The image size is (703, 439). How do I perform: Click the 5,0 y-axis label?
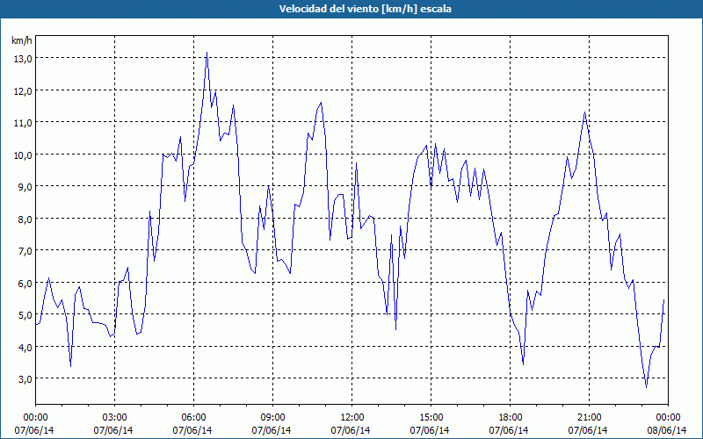tap(25, 315)
